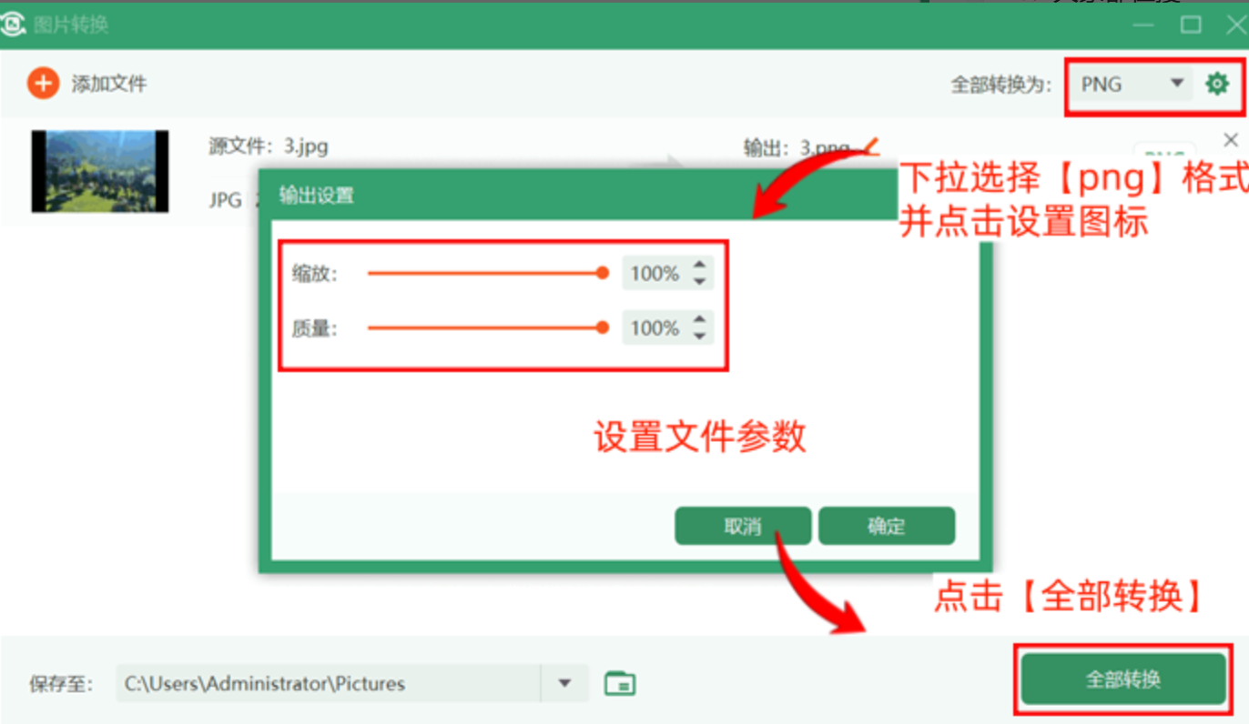The height and width of the screenshot is (724, 1249).
Task: Click the 图片转换 app logo icon
Action: pyautogui.click(x=12, y=25)
